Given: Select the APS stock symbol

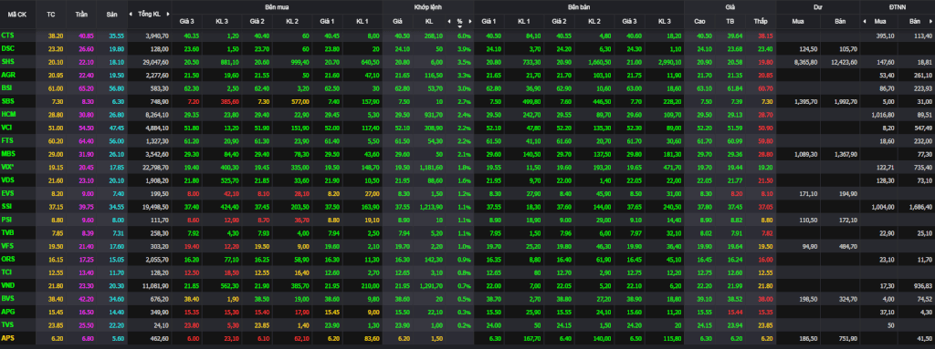Looking at the screenshot, I should click(x=7, y=337).
